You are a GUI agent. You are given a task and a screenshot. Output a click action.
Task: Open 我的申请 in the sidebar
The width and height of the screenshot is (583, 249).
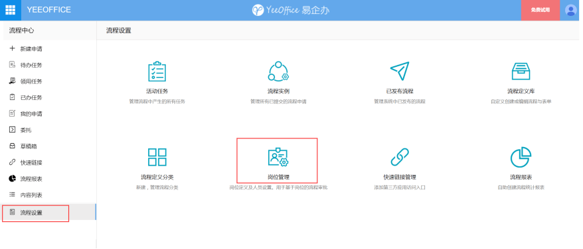(31, 114)
